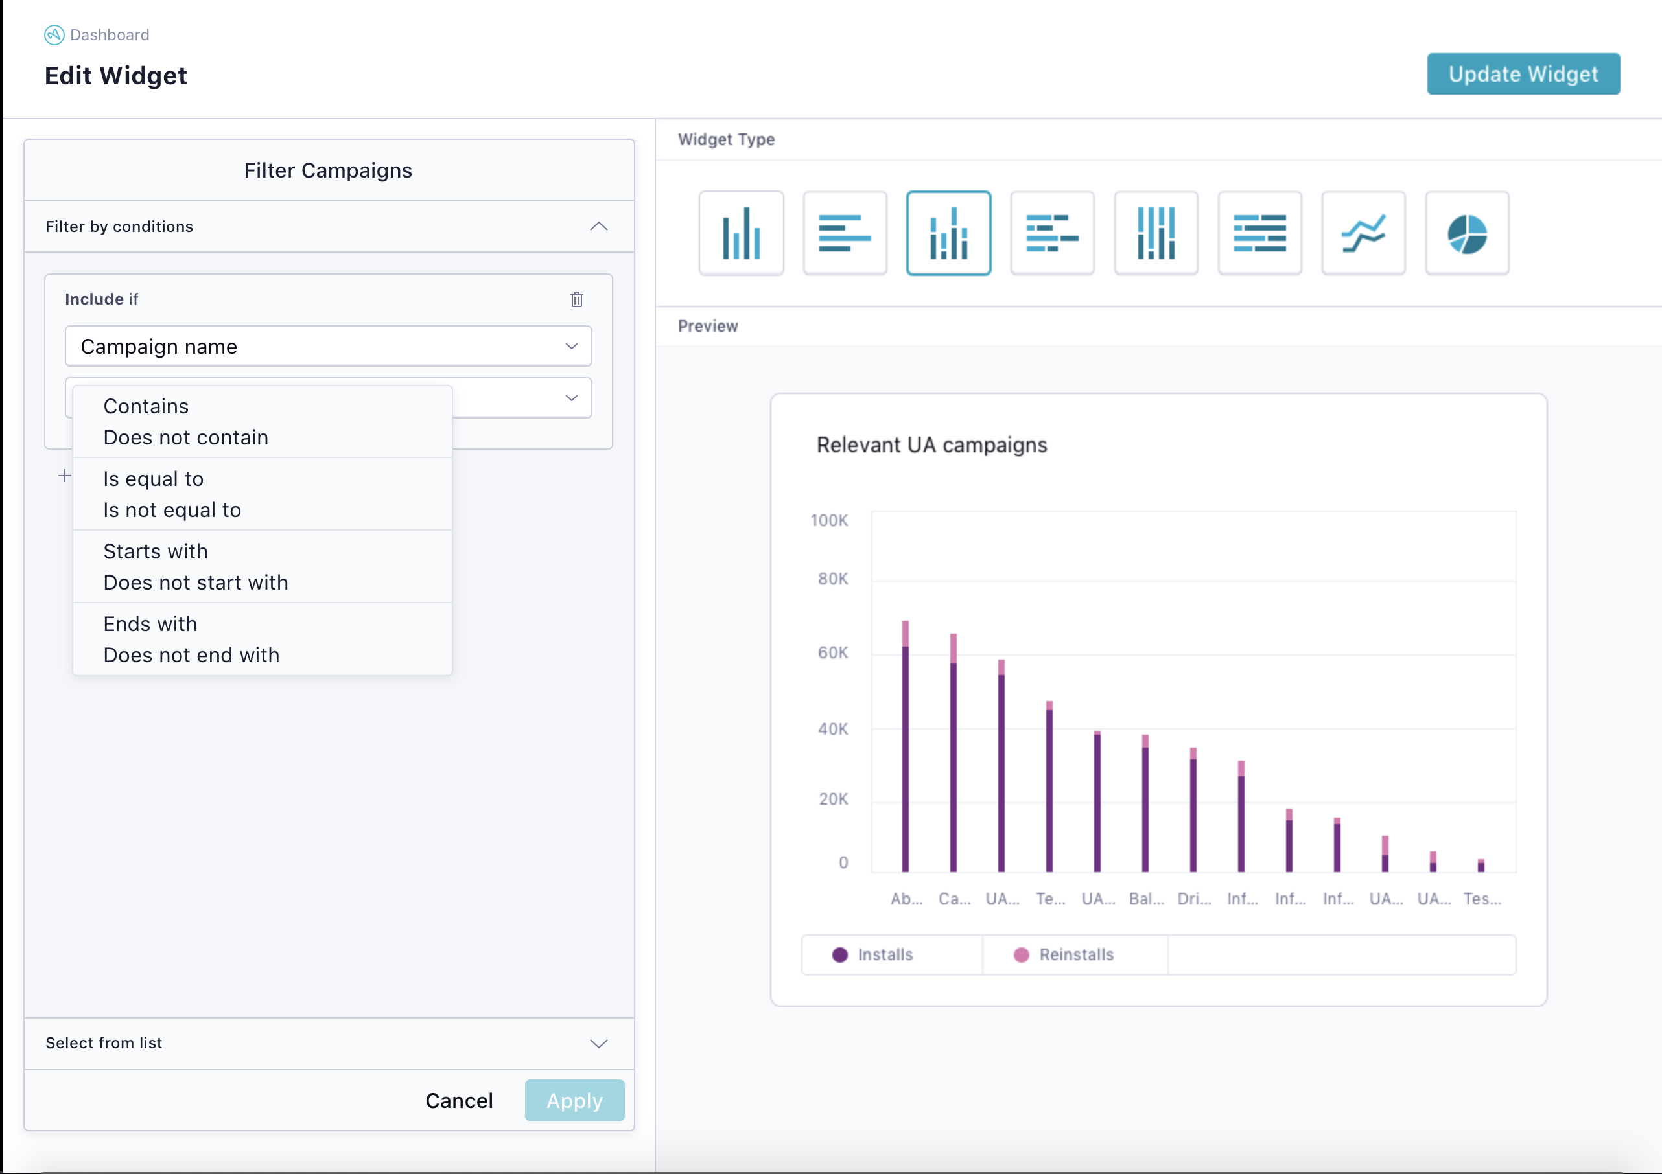Click the Tes... axis label

click(1482, 899)
